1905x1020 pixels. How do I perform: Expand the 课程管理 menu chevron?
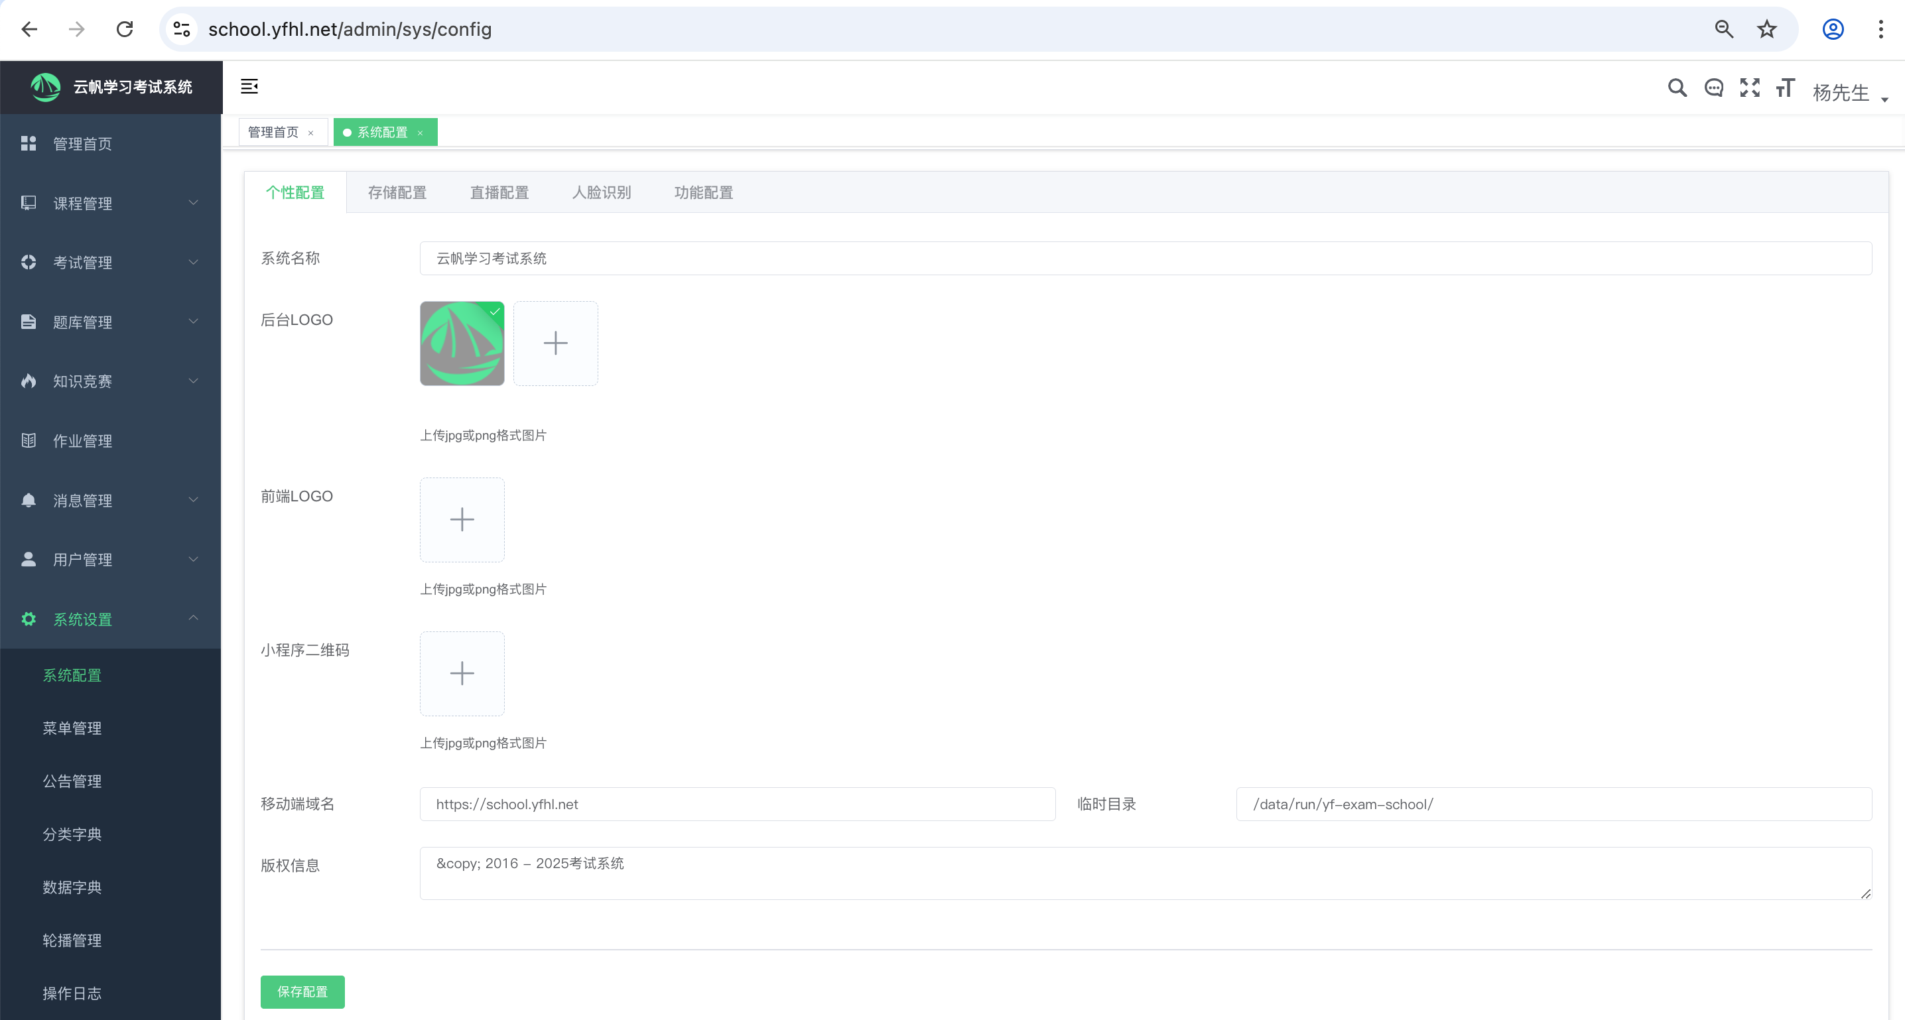pos(194,203)
